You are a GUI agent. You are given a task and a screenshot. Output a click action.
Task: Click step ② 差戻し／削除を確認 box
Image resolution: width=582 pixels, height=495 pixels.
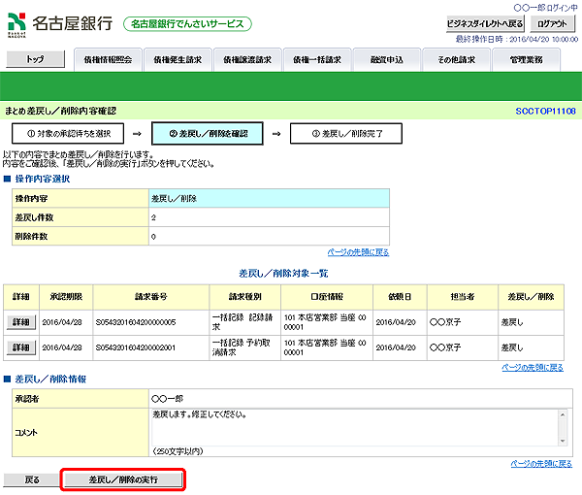click(208, 133)
